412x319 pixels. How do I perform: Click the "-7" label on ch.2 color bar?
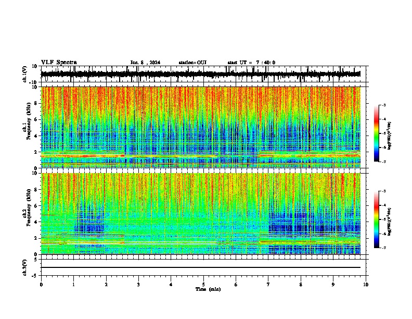[x=384, y=248]
